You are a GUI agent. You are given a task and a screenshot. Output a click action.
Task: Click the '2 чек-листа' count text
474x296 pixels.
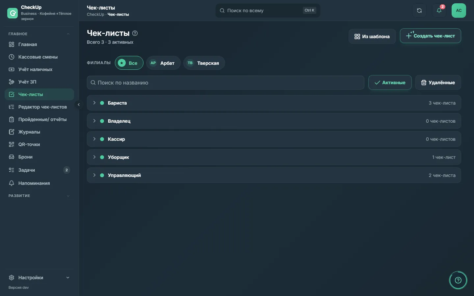point(442,175)
